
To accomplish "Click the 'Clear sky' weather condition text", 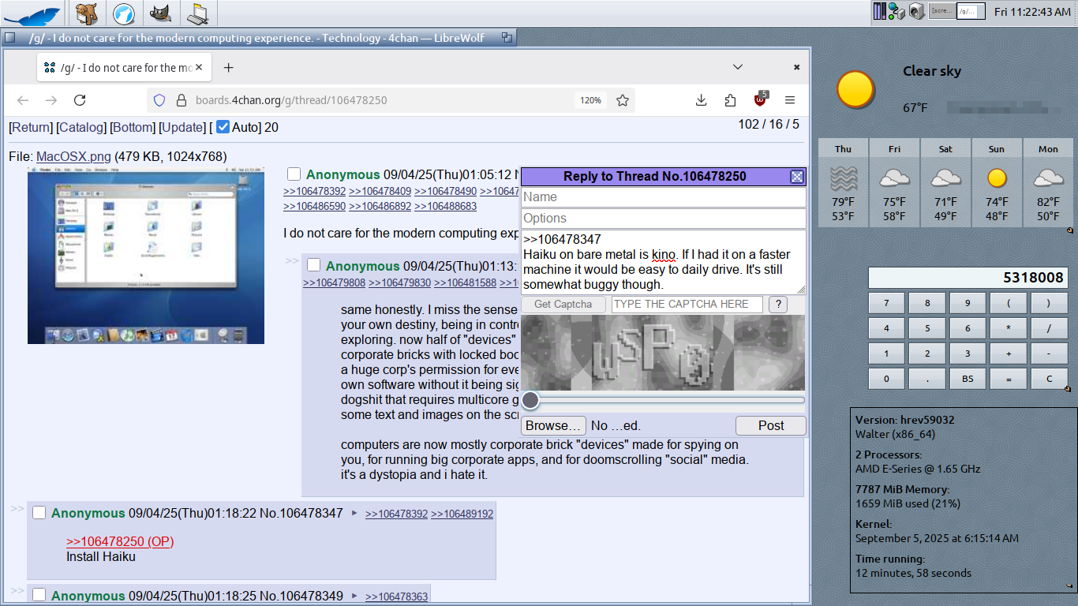I will tap(932, 71).
